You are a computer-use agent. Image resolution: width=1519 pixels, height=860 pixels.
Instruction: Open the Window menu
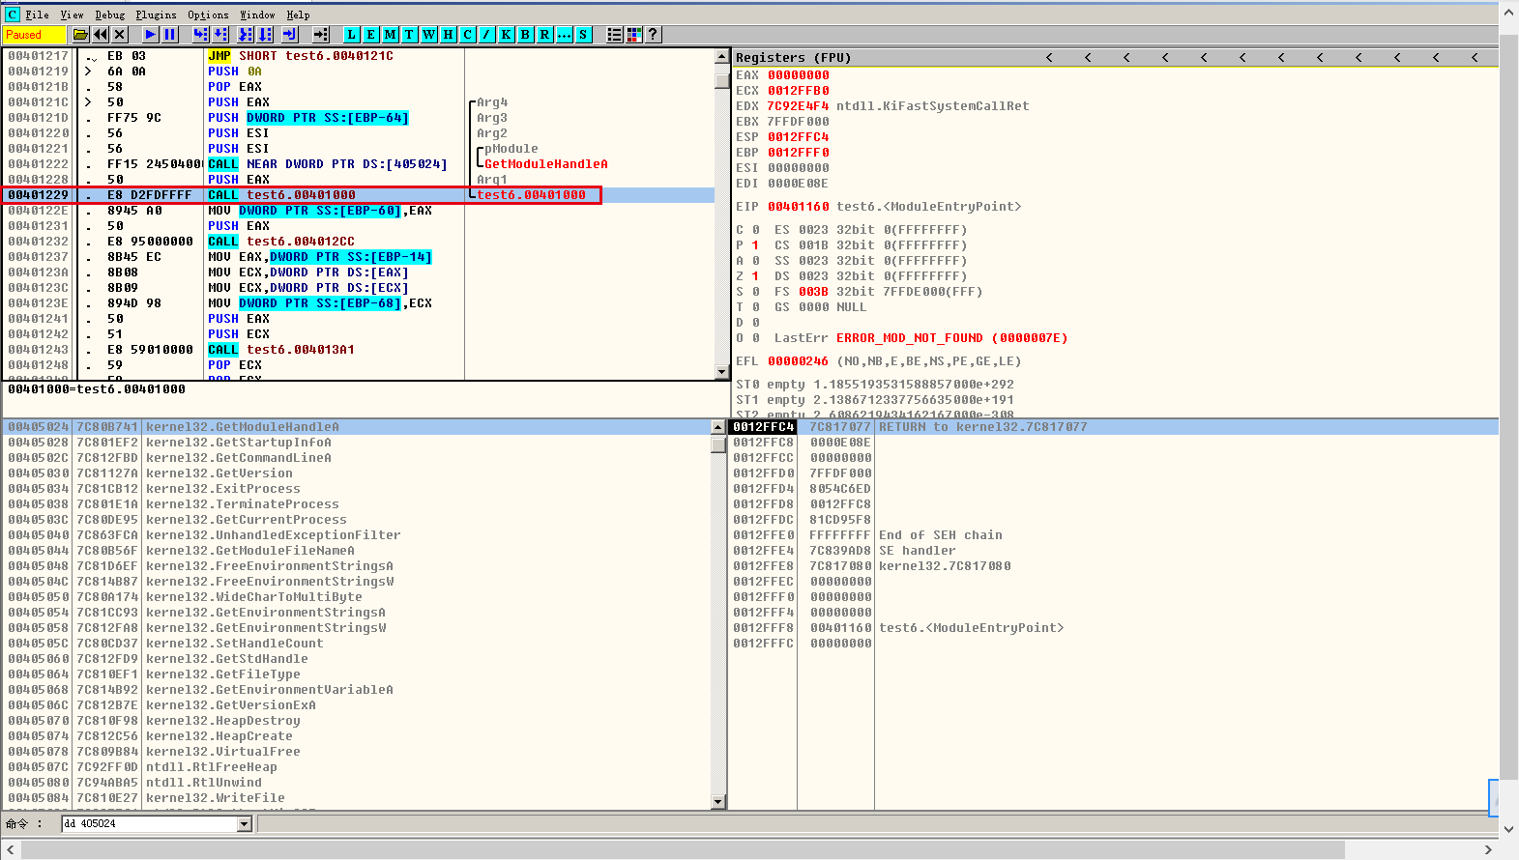(257, 14)
